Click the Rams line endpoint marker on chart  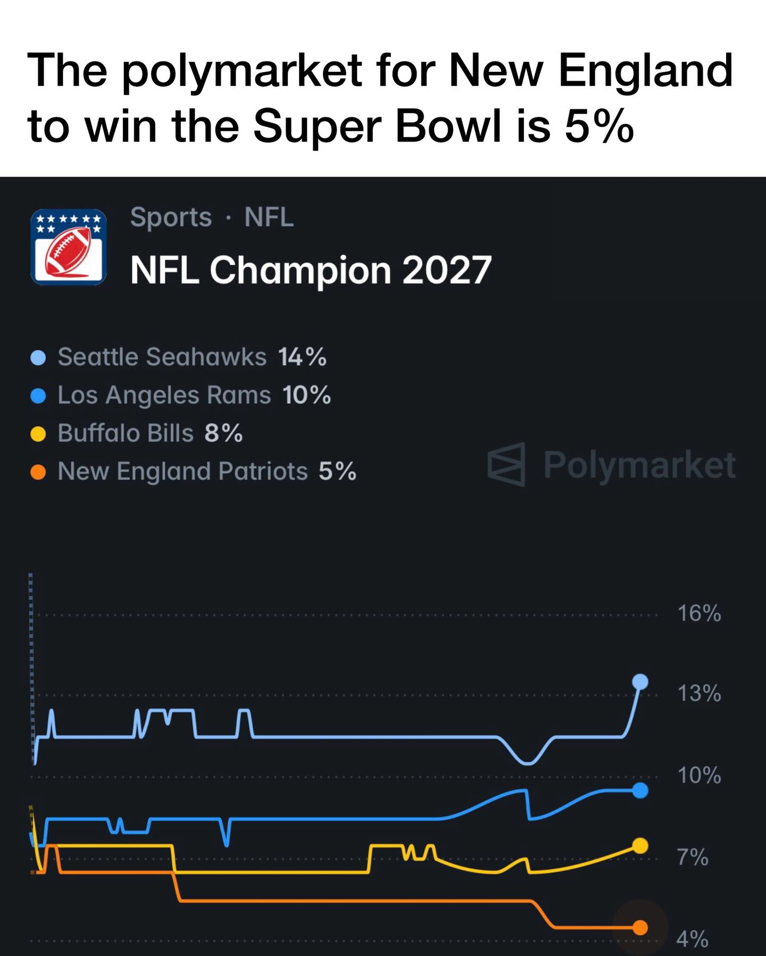tap(640, 791)
